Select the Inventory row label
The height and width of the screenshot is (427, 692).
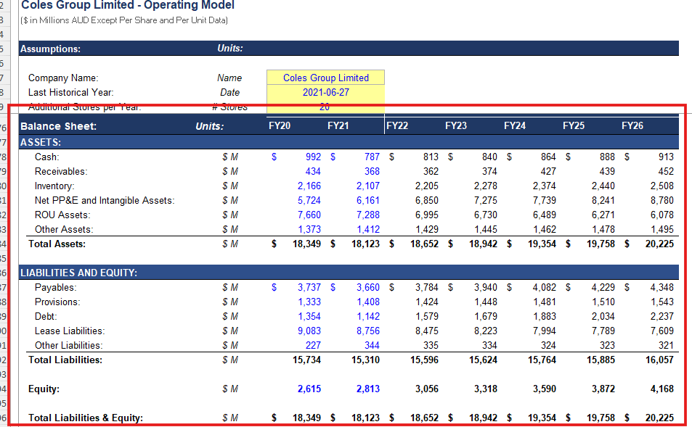click(x=54, y=186)
